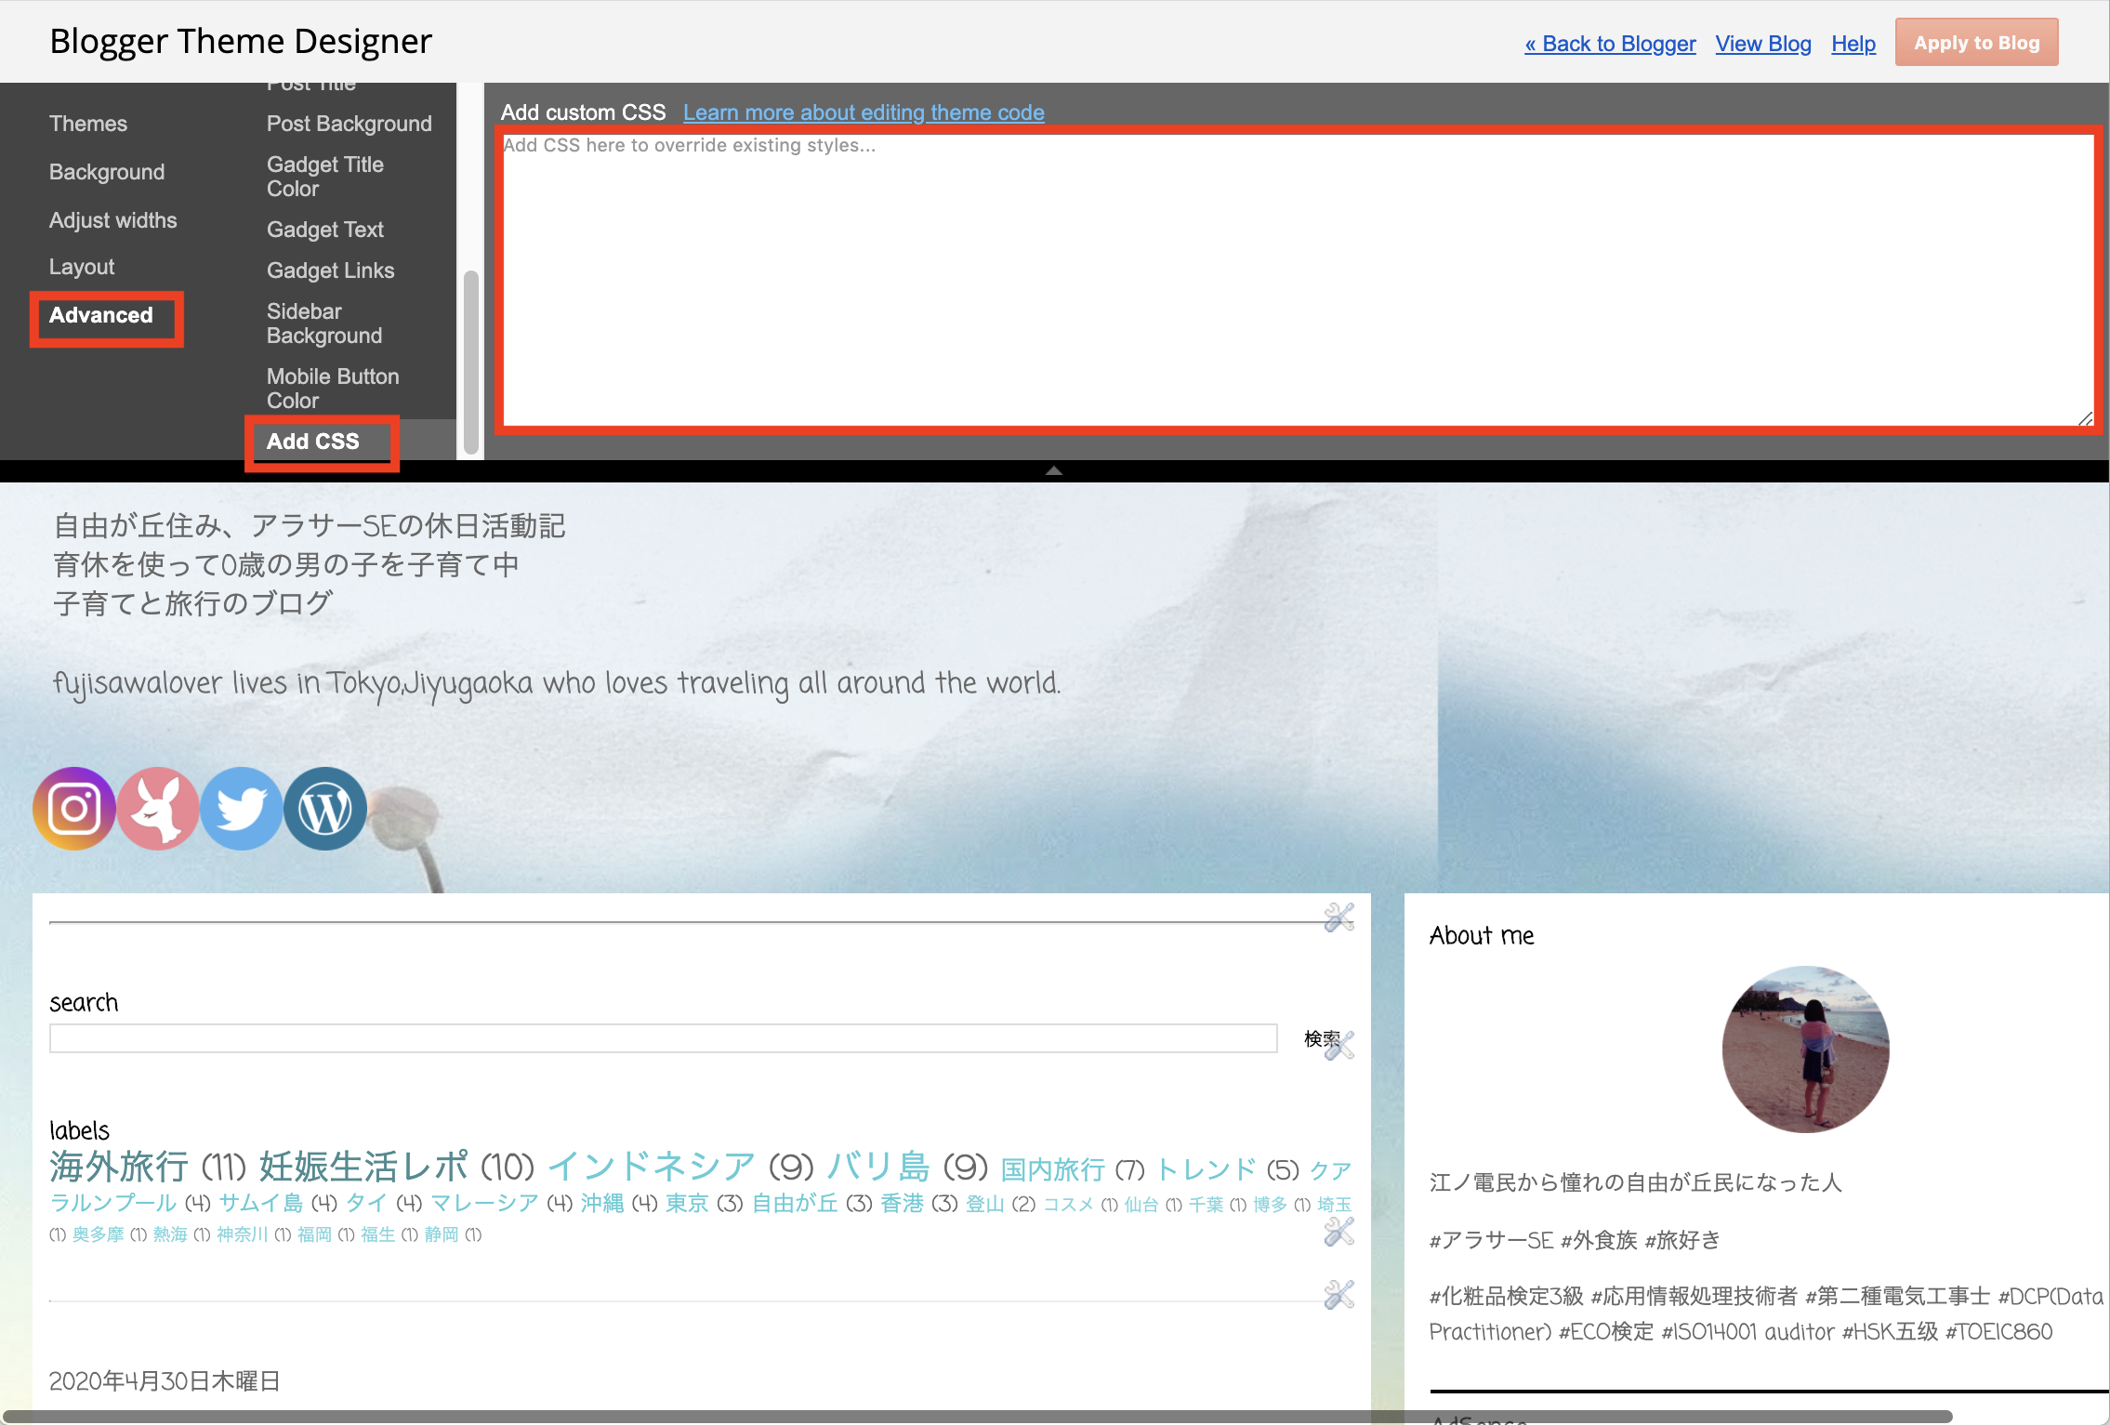This screenshot has height=1425, width=2110.
Task: Click the サムイ島 label link
Action: click(261, 1203)
